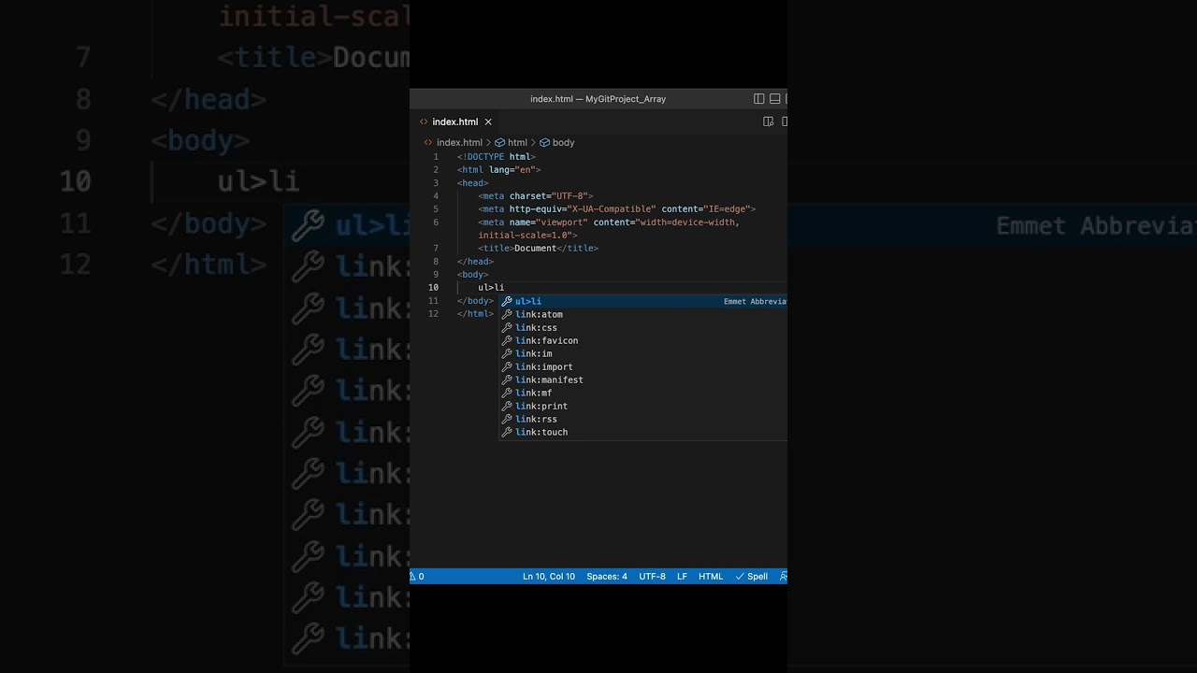Place cursor on the DOCTYPE html line
The image size is (1197, 673).
(x=496, y=157)
